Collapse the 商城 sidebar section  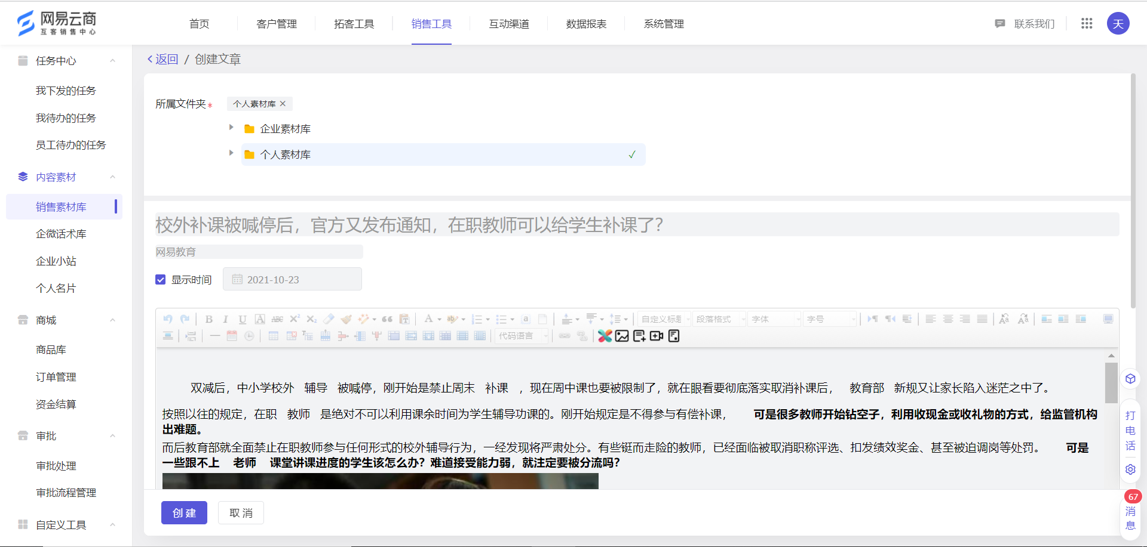pyautogui.click(x=112, y=320)
